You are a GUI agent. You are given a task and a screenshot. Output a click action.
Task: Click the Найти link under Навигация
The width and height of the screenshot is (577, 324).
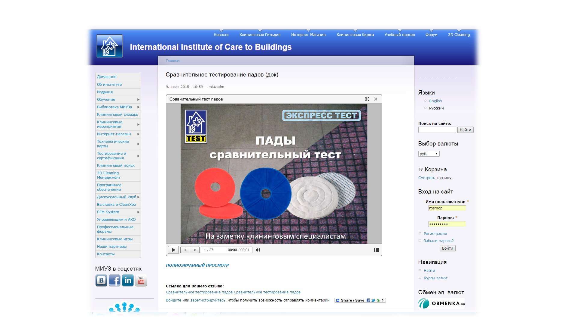tap(429, 271)
